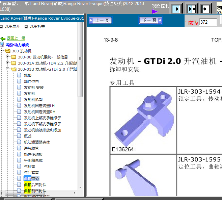The width and height of the screenshot is (222, 200).
Task: Click the page icon beside 曲轴带轮
Action: [x=19, y=178]
